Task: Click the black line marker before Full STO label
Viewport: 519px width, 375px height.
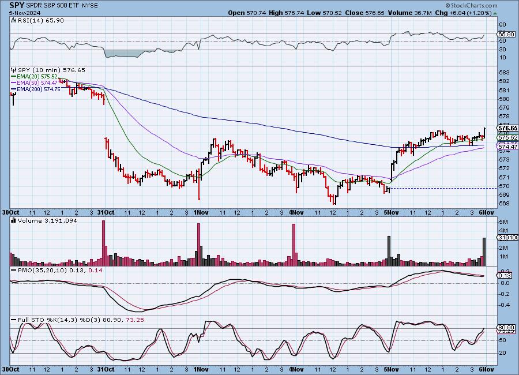Action: point(14,320)
